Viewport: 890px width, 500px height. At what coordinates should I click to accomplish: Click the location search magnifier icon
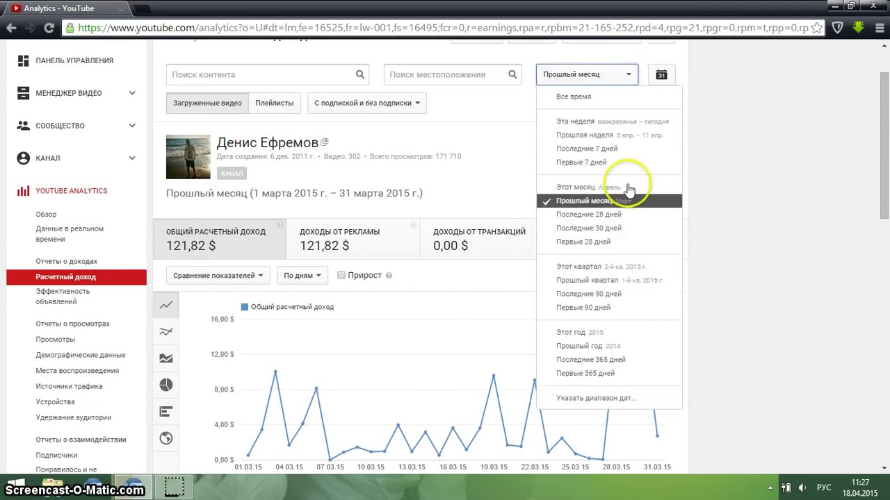tap(512, 74)
